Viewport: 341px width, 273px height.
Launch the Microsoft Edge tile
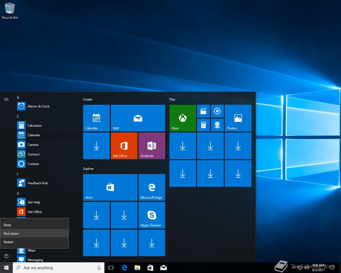click(152, 187)
